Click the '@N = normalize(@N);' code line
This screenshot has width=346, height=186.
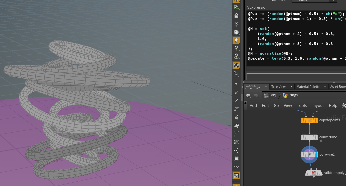[270, 53]
